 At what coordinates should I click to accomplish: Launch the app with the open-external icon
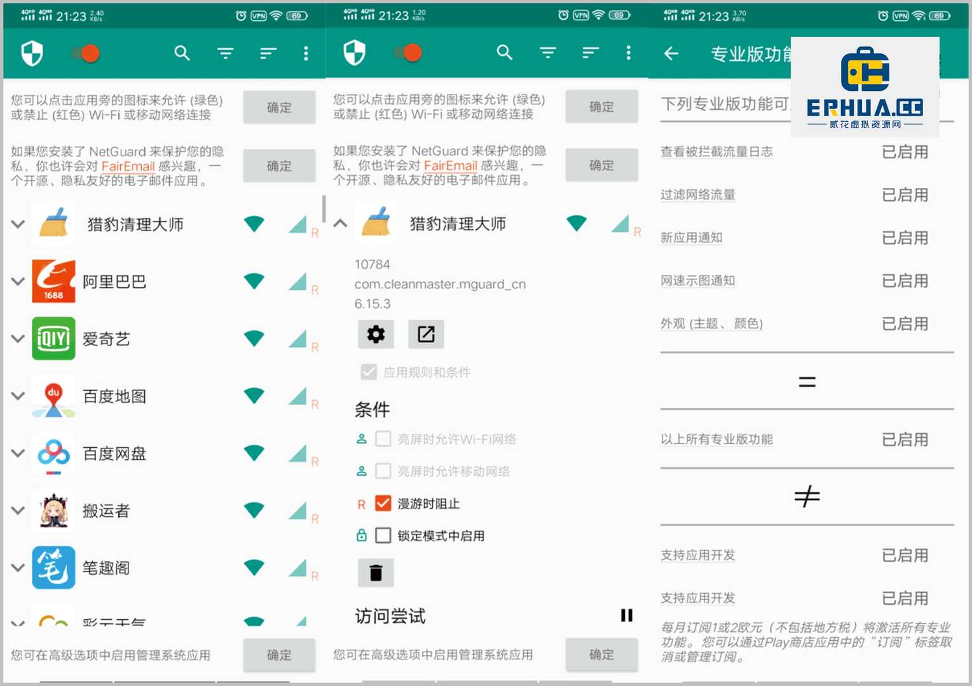pos(426,334)
